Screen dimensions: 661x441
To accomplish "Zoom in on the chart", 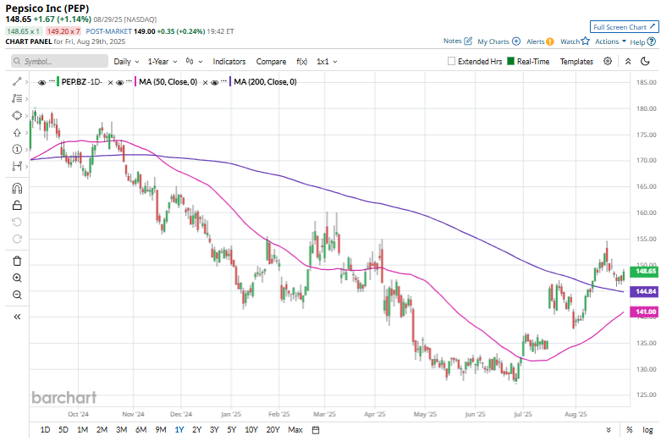I will 17,278.
